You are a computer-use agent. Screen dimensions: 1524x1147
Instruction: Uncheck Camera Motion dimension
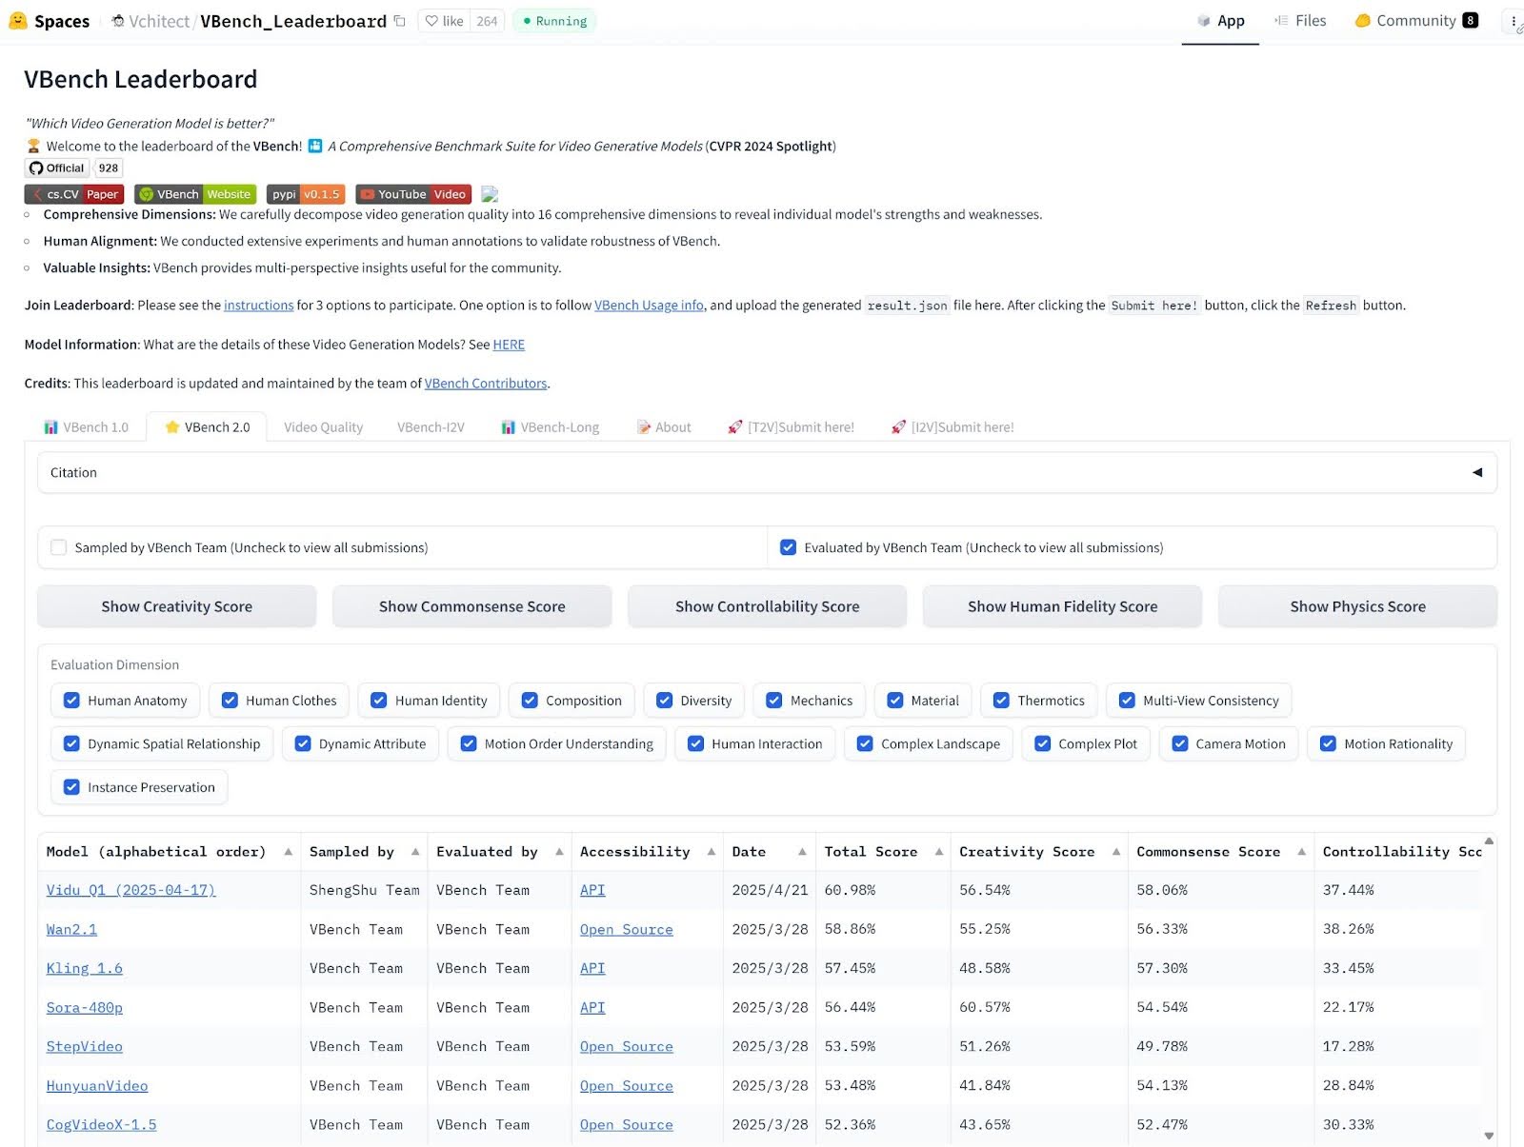tap(1179, 744)
